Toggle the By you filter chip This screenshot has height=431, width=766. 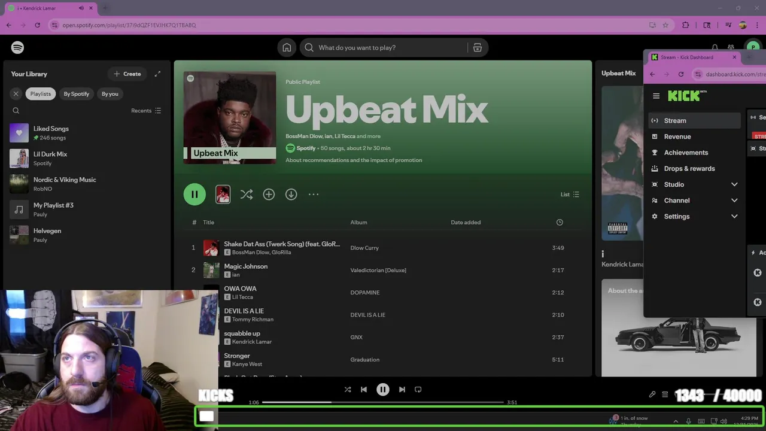click(110, 93)
